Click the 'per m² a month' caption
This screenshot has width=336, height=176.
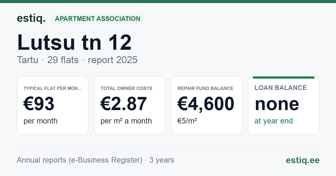tap(126, 121)
